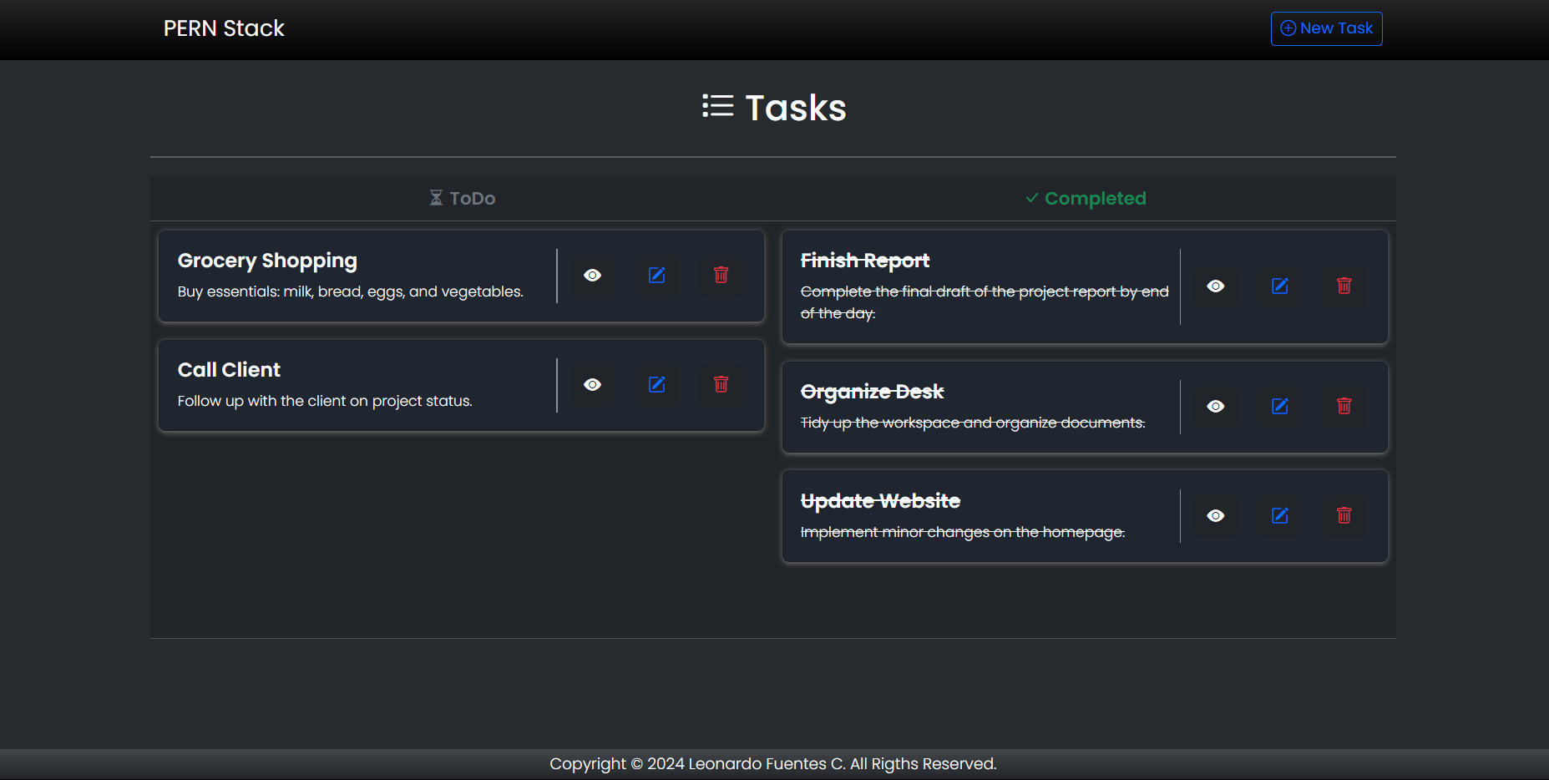Click the copyright footer text
The image size is (1549, 780).
(x=773, y=764)
